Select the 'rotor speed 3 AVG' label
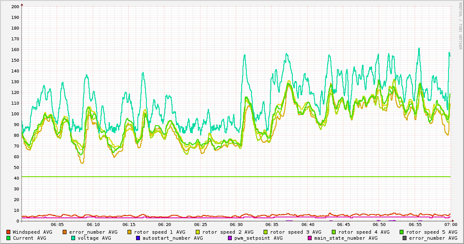 [x=296, y=232]
